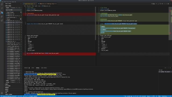Expand the BRANCHES section
This screenshot has width=172, height=97.
coord(7,88)
